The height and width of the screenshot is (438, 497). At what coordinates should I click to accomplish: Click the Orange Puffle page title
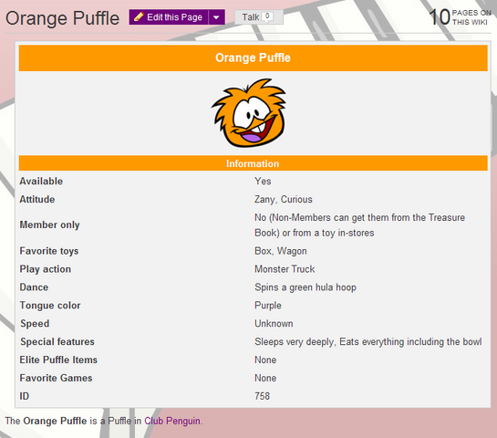pos(62,18)
